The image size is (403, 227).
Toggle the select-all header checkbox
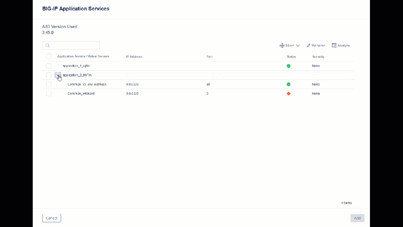tap(49, 57)
